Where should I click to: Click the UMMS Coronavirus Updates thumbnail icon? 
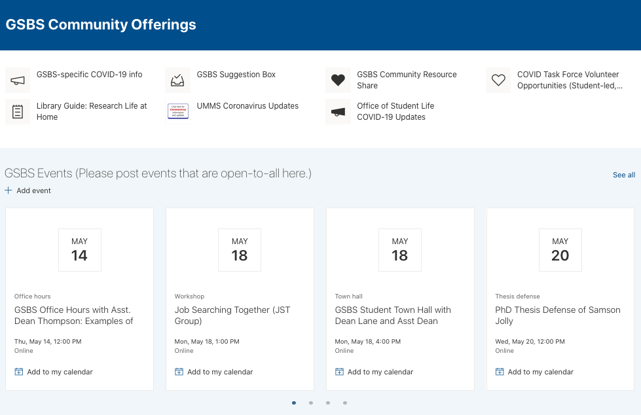[x=177, y=112]
